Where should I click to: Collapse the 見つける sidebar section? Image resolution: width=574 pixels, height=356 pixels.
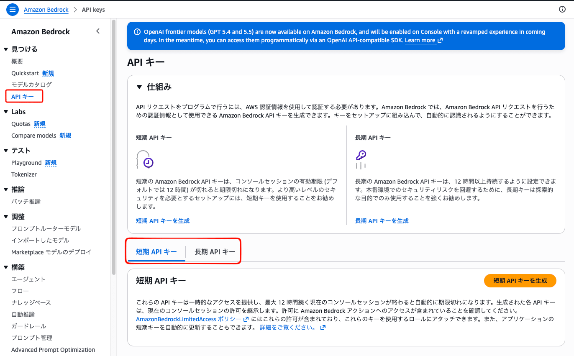(6, 49)
